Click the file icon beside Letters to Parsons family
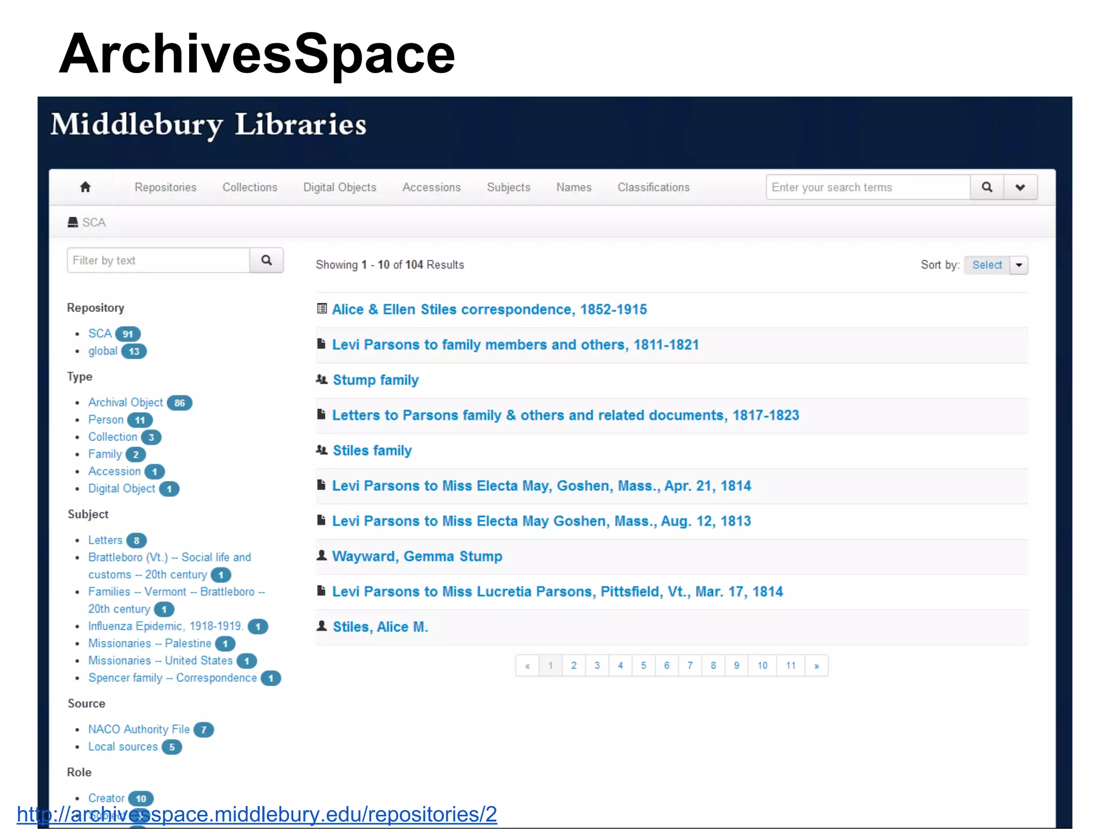Viewport: 1110px width, 832px height. [x=321, y=414]
